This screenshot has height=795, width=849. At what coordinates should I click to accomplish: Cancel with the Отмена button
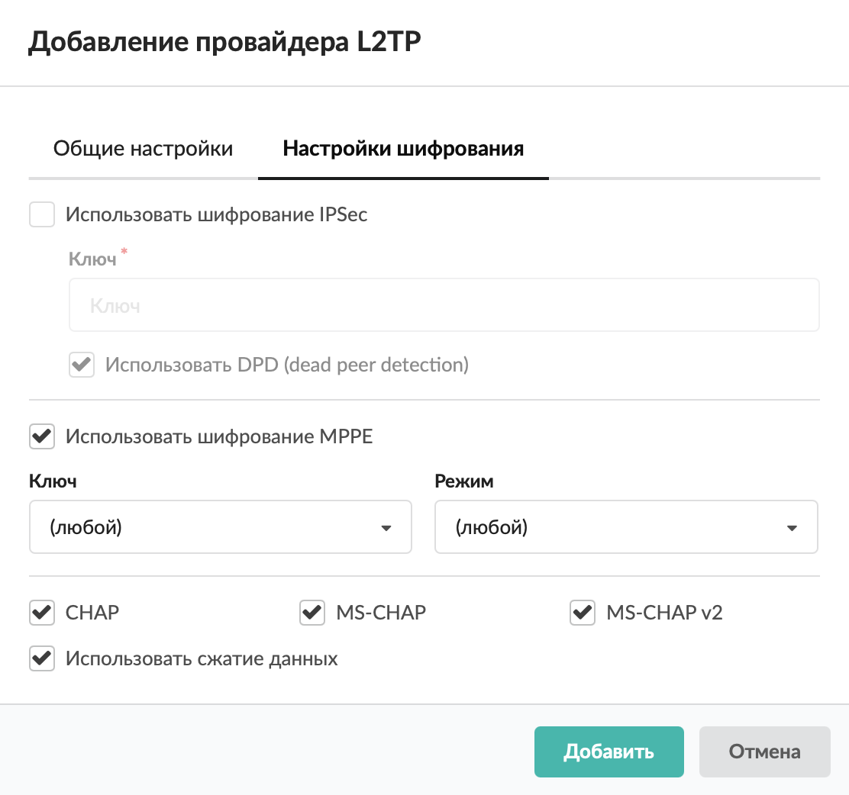coord(764,752)
